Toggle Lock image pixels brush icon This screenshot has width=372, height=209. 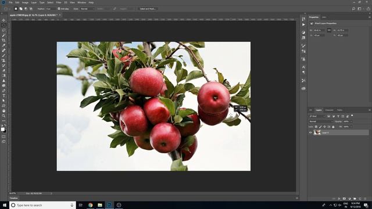320,127
